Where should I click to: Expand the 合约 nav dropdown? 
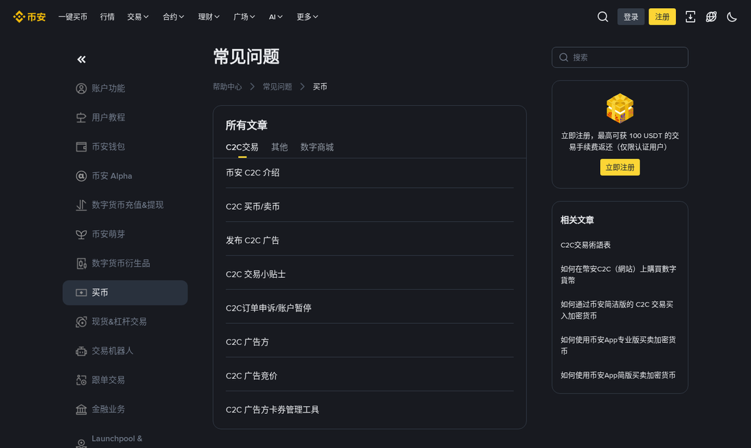173,17
